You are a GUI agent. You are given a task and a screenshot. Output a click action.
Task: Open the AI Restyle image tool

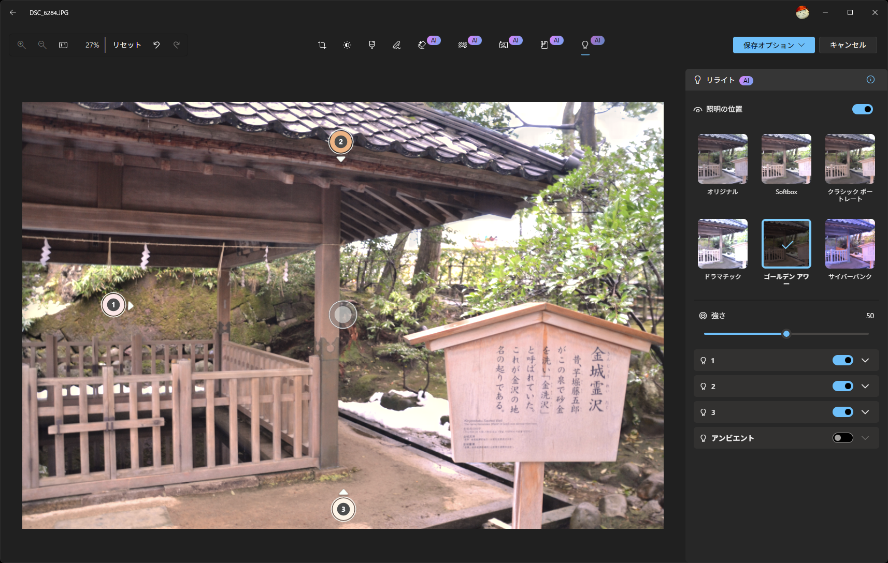503,45
